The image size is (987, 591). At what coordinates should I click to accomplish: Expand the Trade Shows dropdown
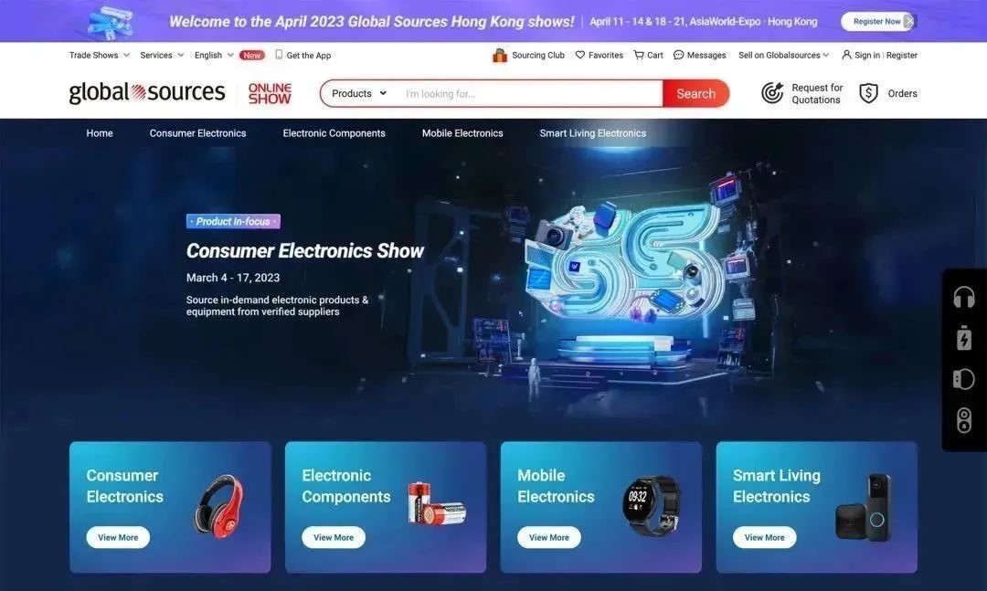pyautogui.click(x=100, y=55)
